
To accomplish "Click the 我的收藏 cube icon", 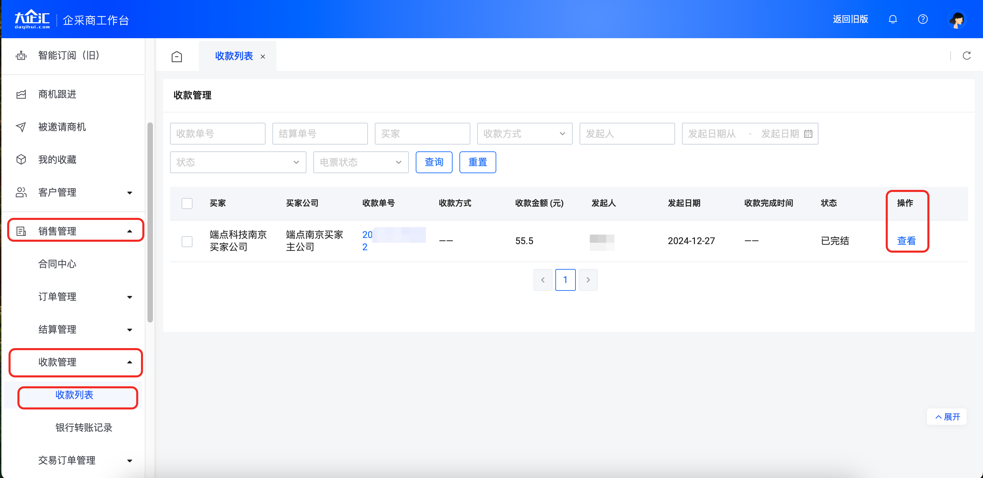I will [21, 159].
